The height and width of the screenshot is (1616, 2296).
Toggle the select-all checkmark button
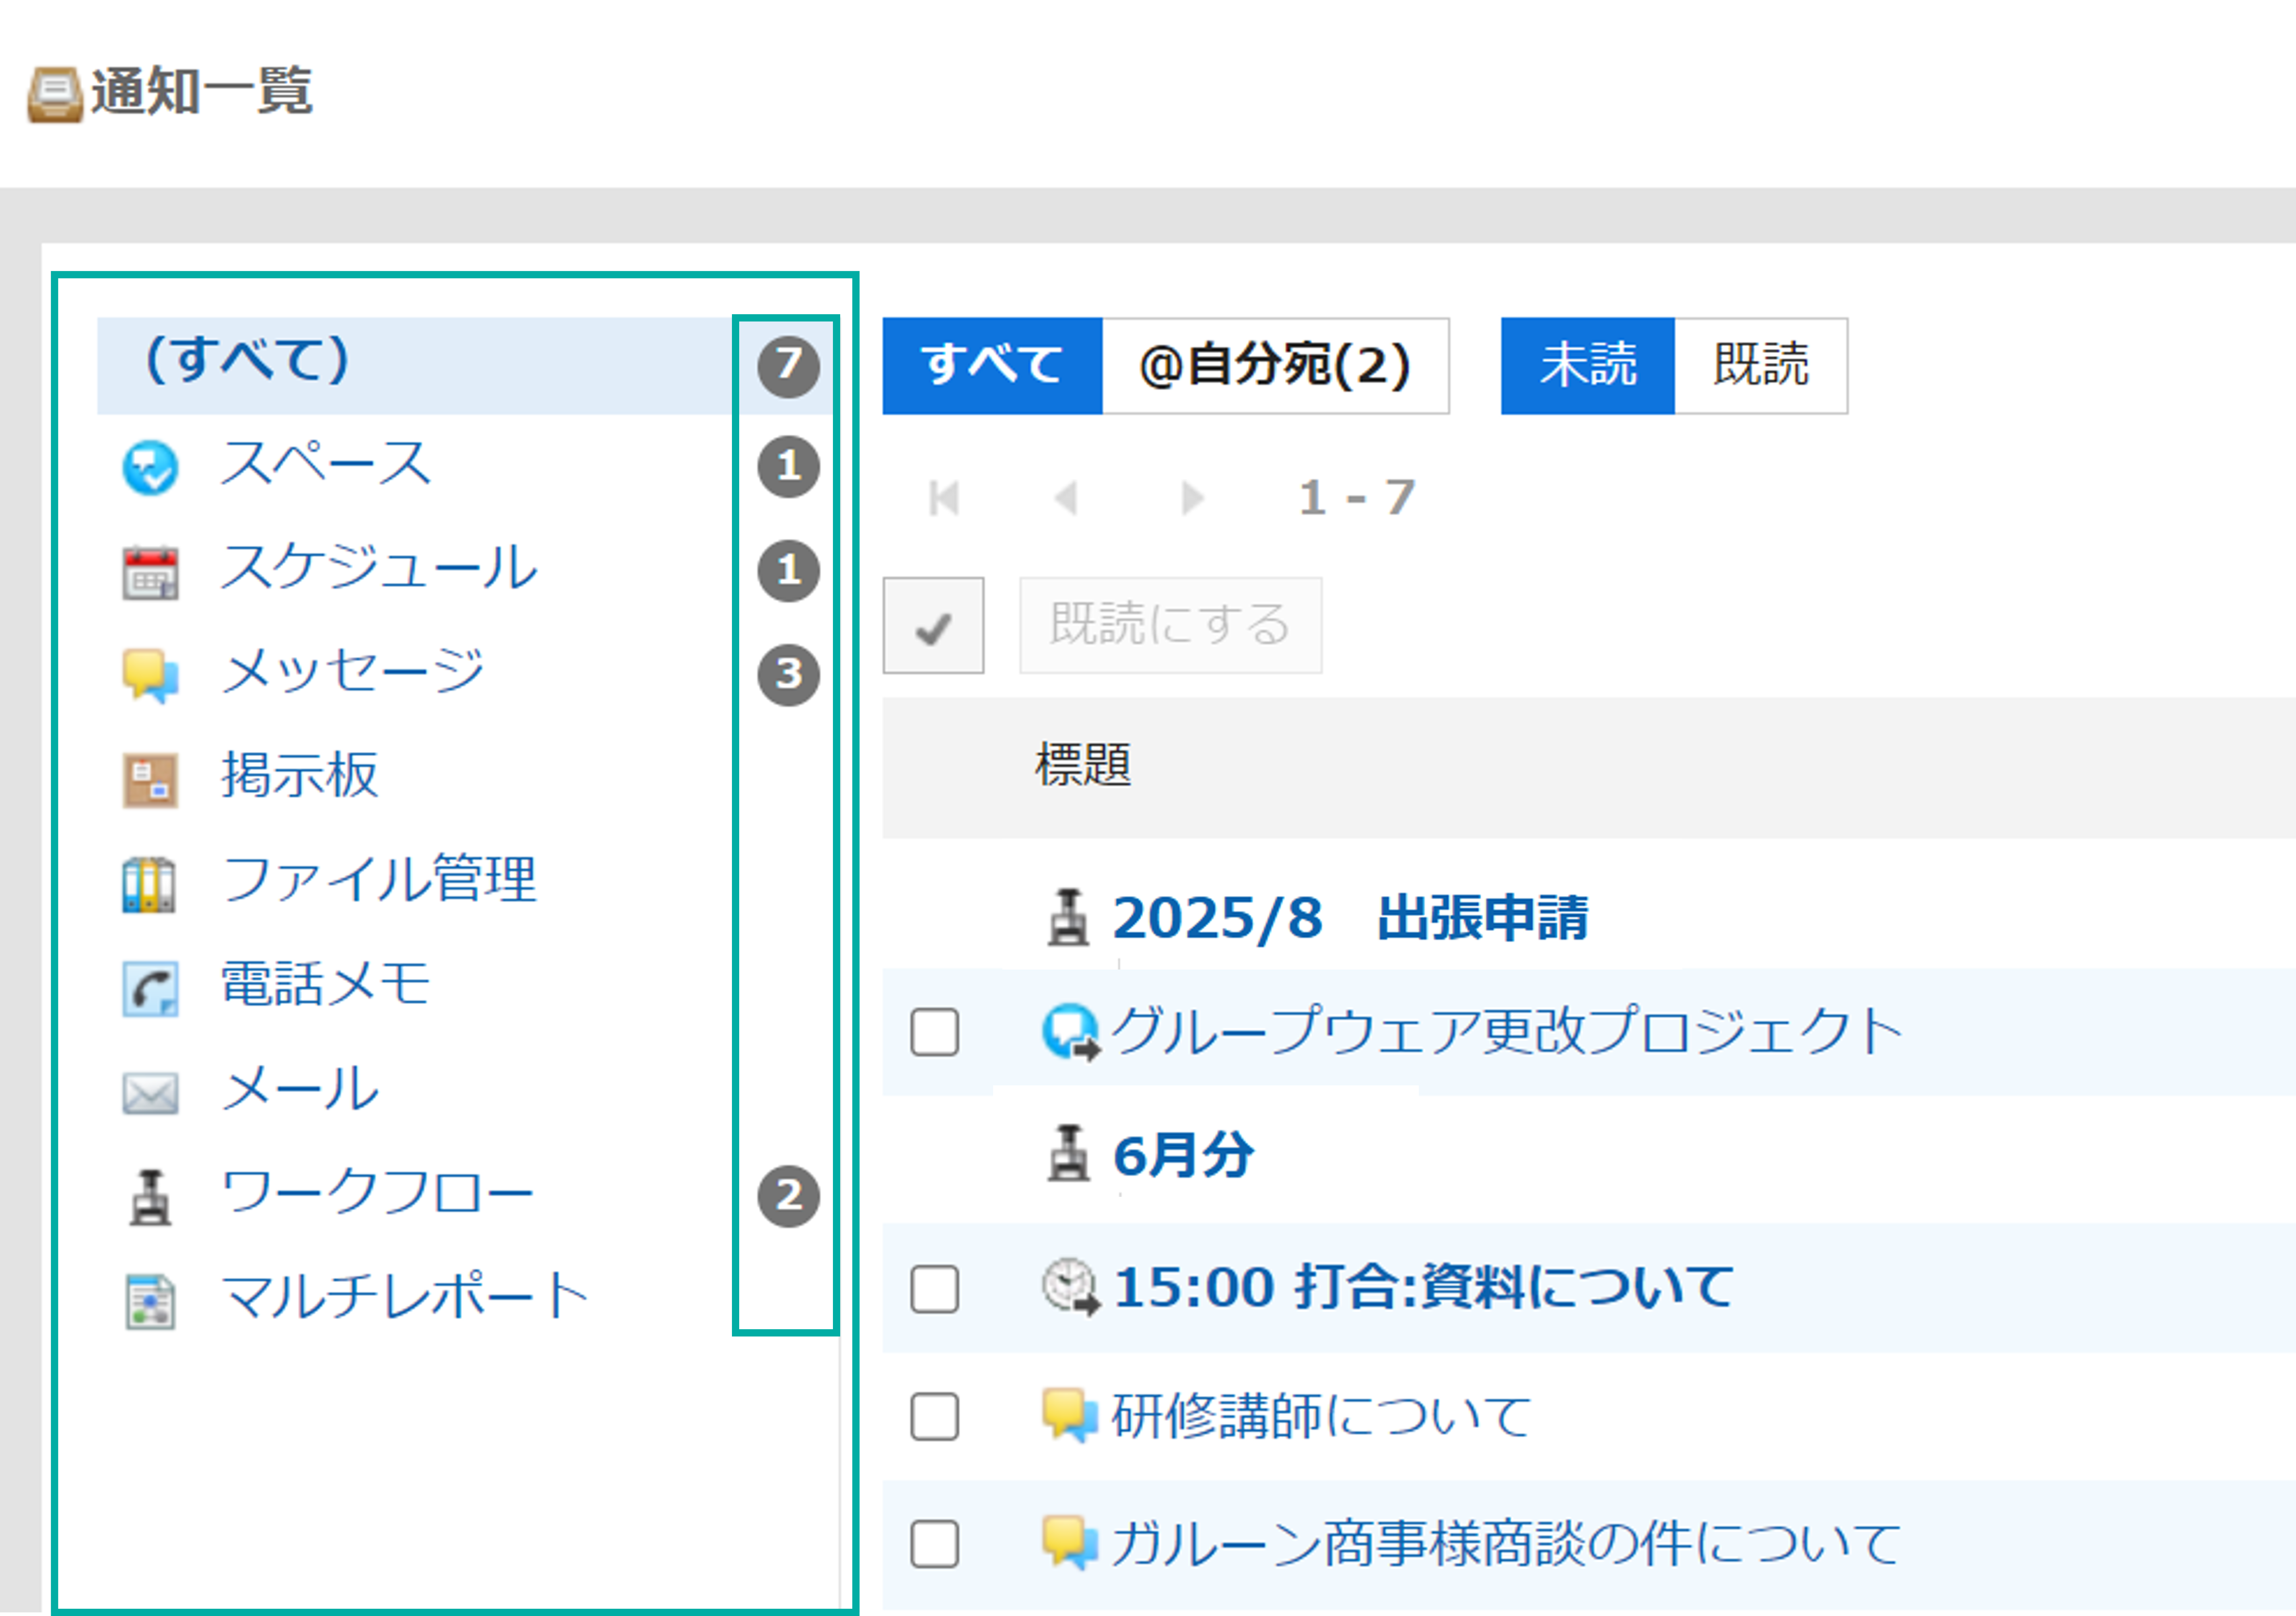933,625
